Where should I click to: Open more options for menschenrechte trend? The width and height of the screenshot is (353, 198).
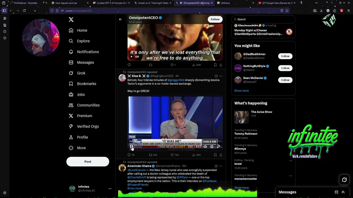291,176
